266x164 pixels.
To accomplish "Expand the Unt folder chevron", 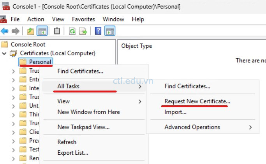I will (x=13, y=106).
